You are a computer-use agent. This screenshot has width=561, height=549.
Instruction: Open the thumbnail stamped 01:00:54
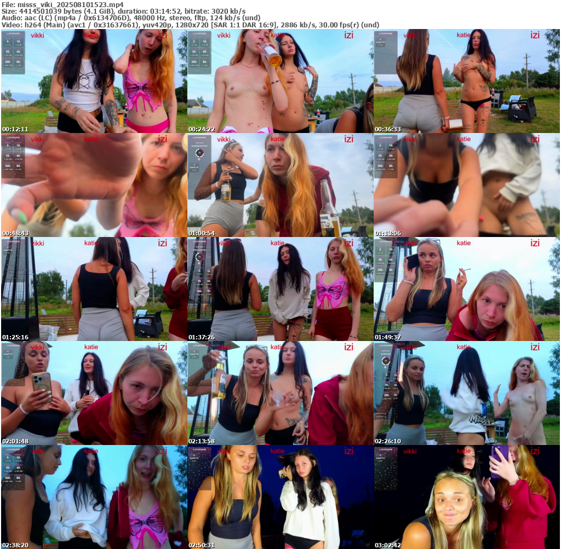[x=280, y=185]
